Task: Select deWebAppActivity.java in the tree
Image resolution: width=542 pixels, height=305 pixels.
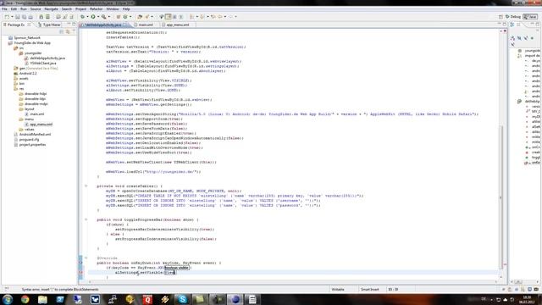Action: [x=47, y=58]
